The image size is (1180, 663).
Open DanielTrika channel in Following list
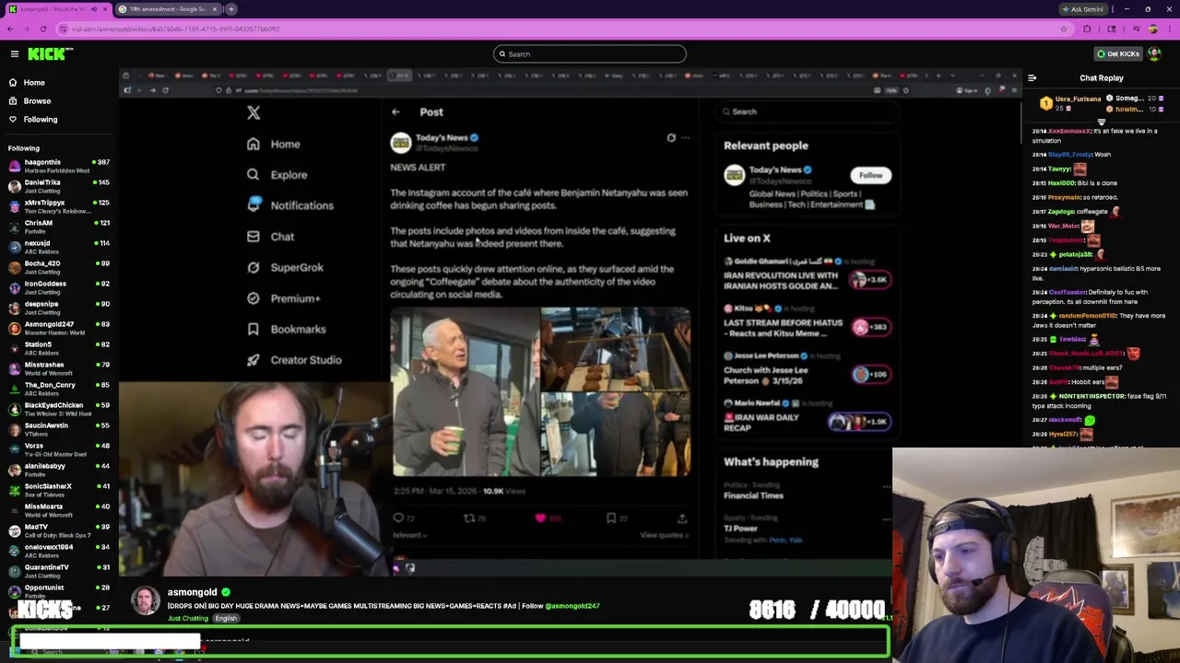tap(59, 186)
